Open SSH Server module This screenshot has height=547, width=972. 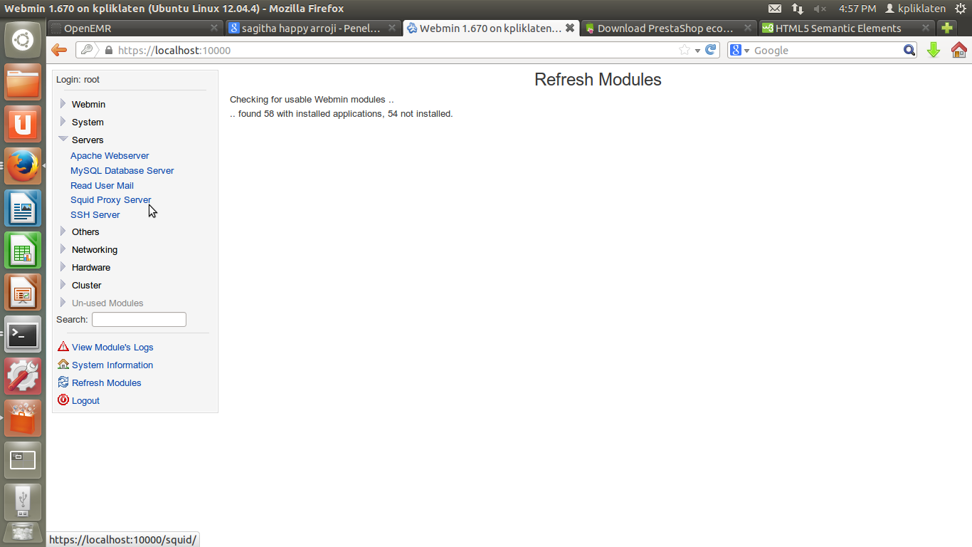tap(95, 214)
